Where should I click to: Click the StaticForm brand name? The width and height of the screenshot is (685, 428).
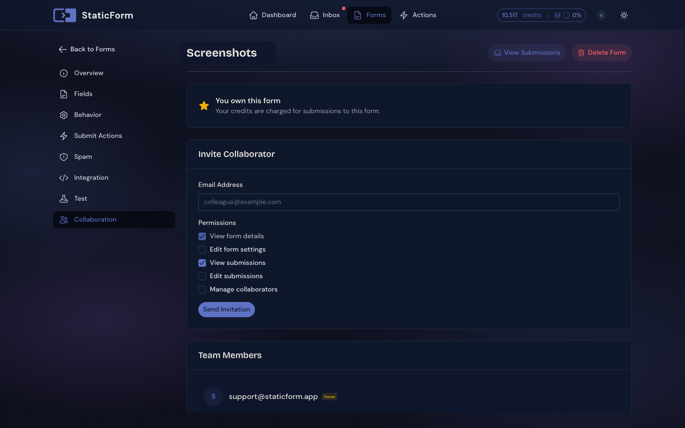tap(108, 15)
